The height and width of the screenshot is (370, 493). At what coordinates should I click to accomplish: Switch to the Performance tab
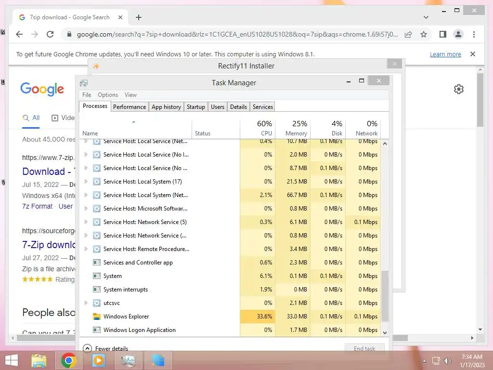(x=129, y=106)
